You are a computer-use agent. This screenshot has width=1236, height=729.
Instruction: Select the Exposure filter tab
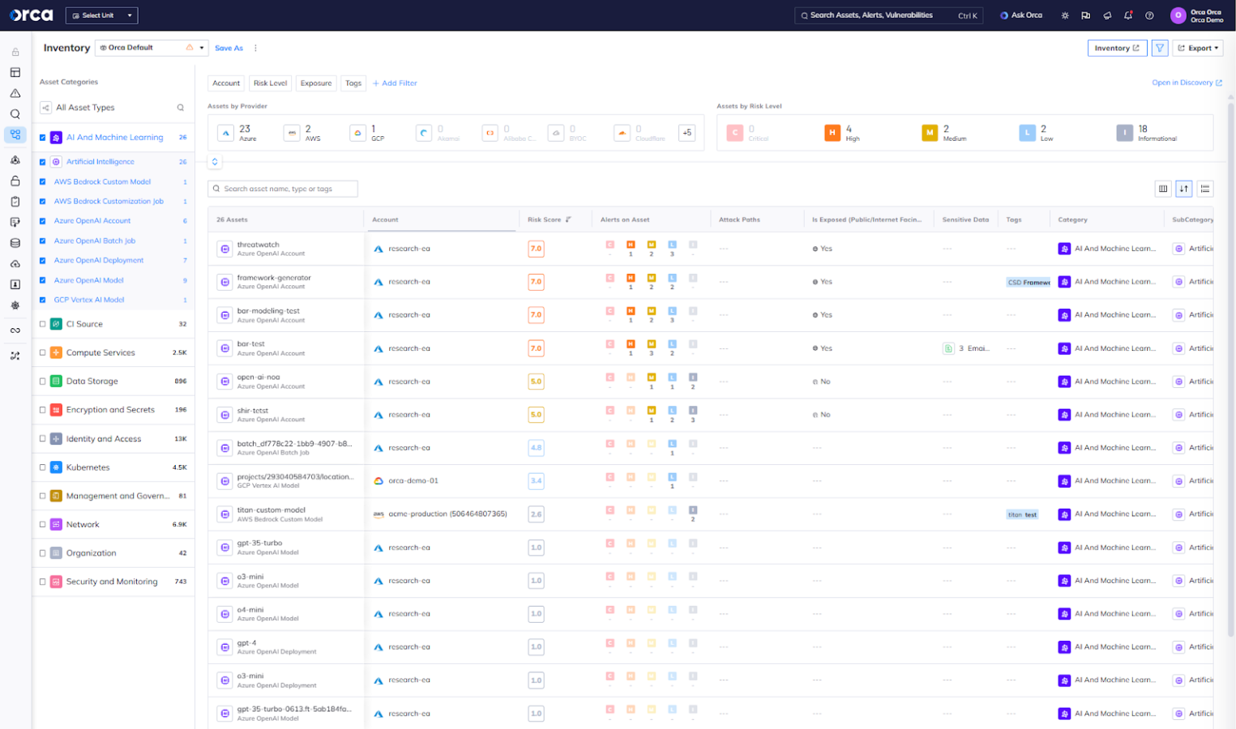tap(316, 83)
